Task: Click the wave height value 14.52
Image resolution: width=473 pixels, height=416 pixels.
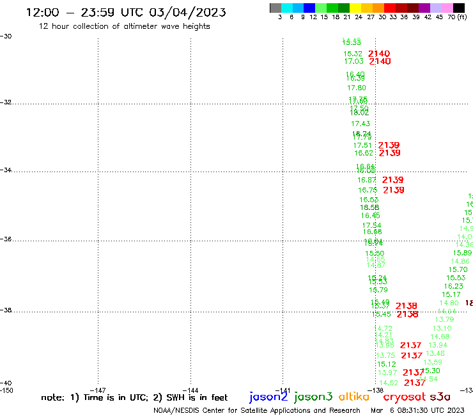Action: pos(389,383)
